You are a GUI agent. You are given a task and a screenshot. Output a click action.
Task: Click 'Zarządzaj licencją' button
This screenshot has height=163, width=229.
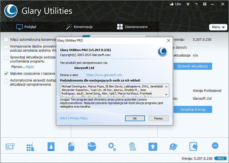(x=193, y=109)
